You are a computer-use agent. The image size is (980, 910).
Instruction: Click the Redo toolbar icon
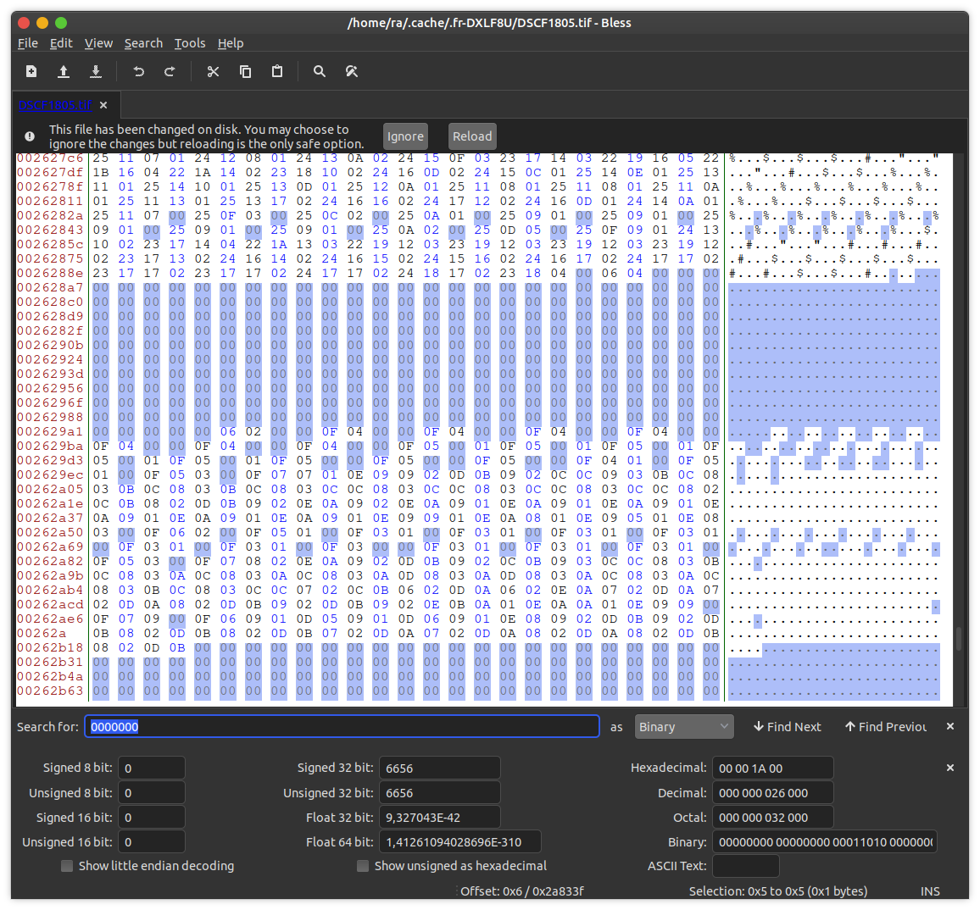(170, 71)
